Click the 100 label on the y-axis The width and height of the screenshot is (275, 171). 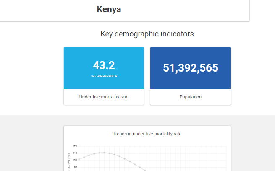click(x=75, y=160)
